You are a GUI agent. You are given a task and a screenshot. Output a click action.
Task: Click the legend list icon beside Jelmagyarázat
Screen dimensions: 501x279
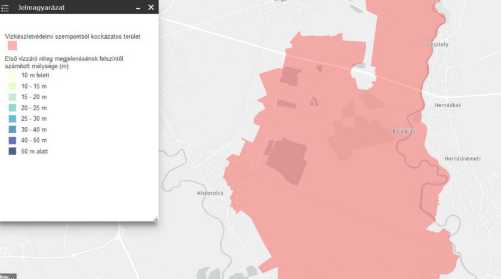(x=5, y=8)
